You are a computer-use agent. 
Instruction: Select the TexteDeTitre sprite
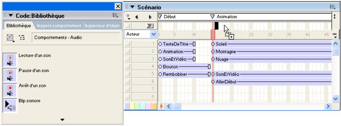[177, 44]
